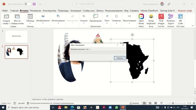Image resolution: width=196 pixels, height=110 pixels.
Task: Switch to the Конструктор tab
Action: (50, 11)
